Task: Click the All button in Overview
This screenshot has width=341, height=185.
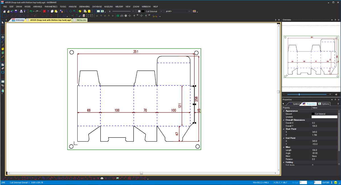Action: (336, 94)
